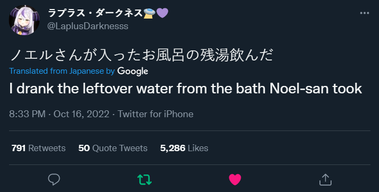Open the Twitter for iPhone source link
The image size is (379, 192).
pos(155,114)
